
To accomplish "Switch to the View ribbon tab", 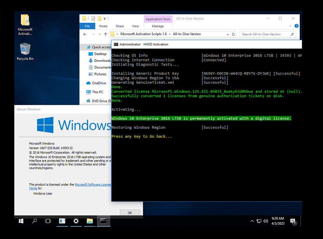I will point(135,26).
